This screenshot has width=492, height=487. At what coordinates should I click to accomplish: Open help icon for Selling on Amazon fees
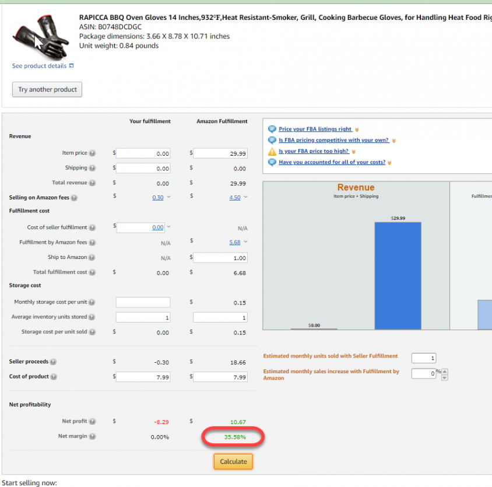pyautogui.click(x=74, y=198)
